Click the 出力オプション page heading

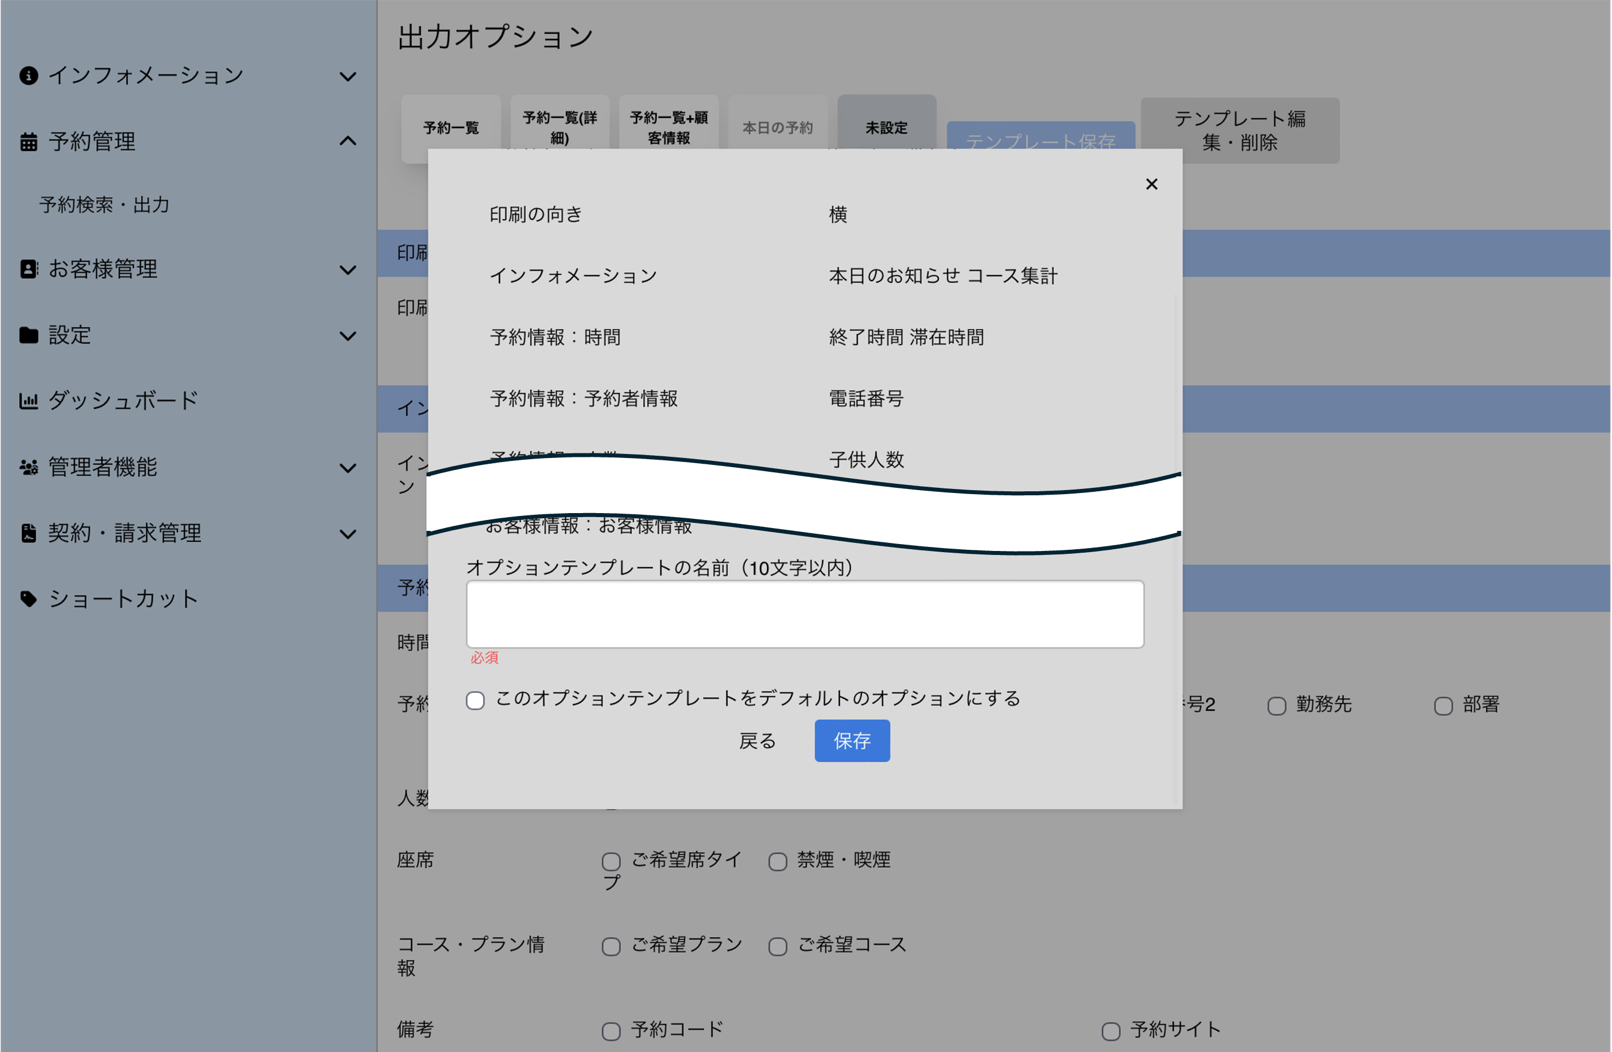click(495, 37)
